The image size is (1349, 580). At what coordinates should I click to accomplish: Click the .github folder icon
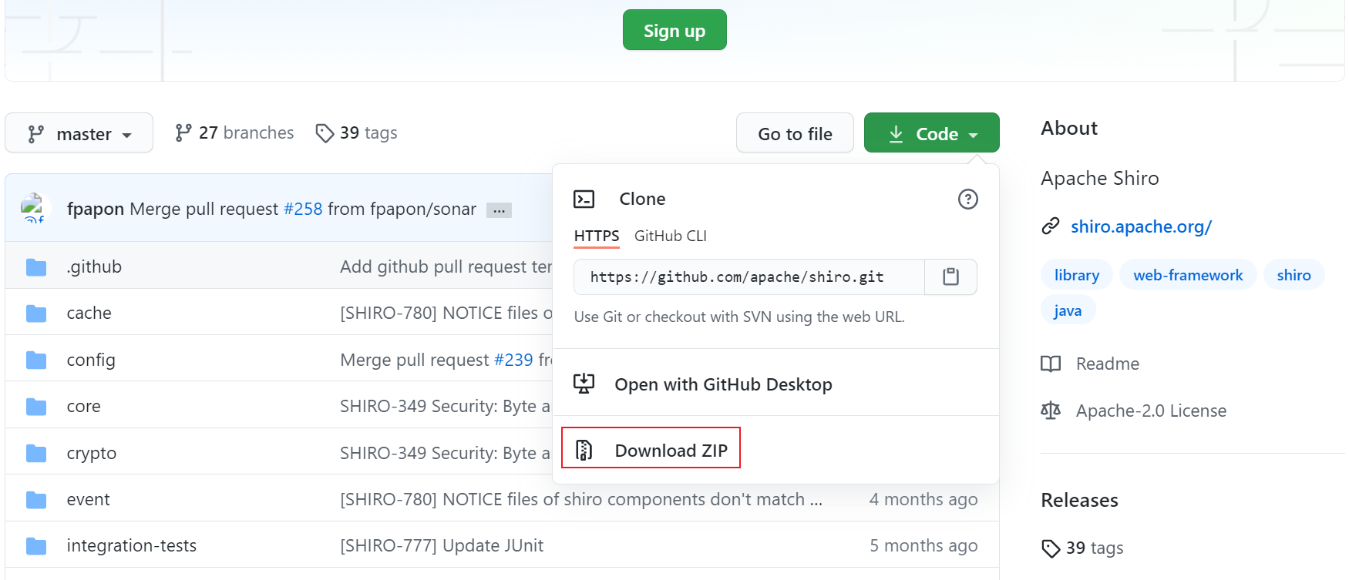(36, 267)
